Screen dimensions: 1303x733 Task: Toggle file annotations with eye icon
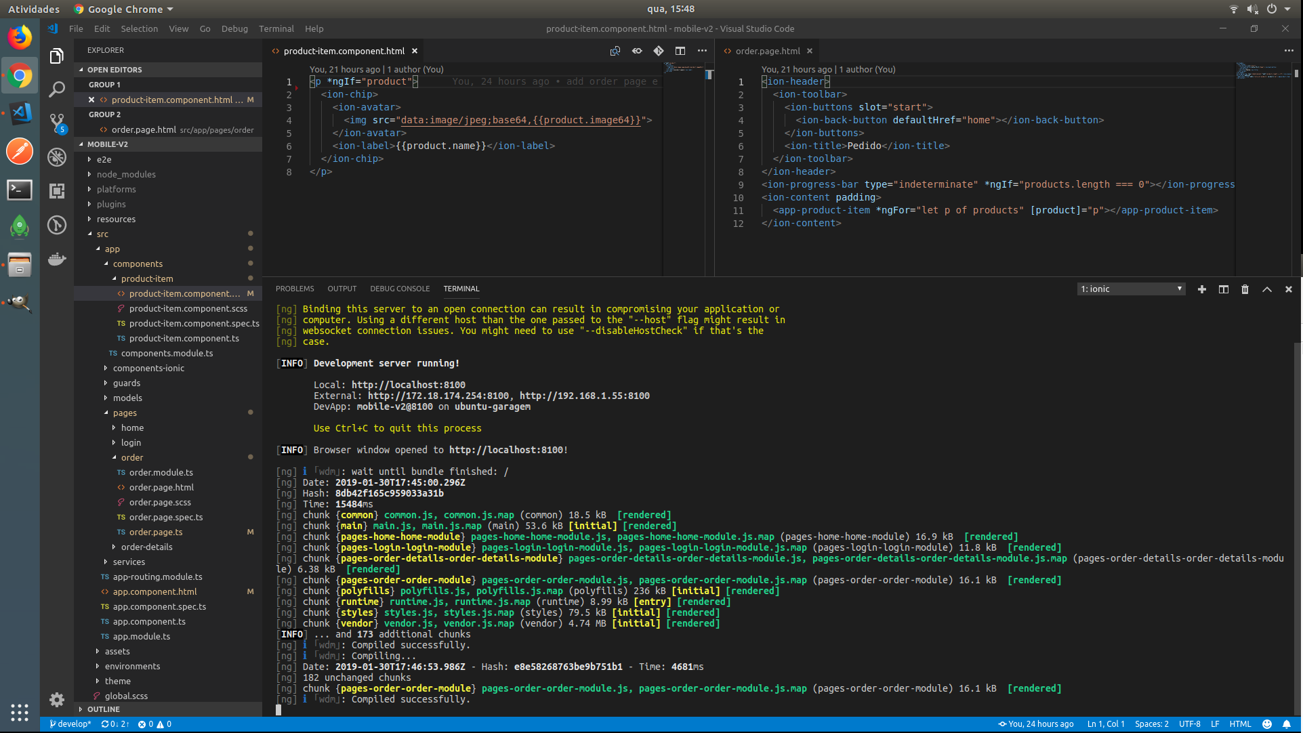[x=637, y=51]
